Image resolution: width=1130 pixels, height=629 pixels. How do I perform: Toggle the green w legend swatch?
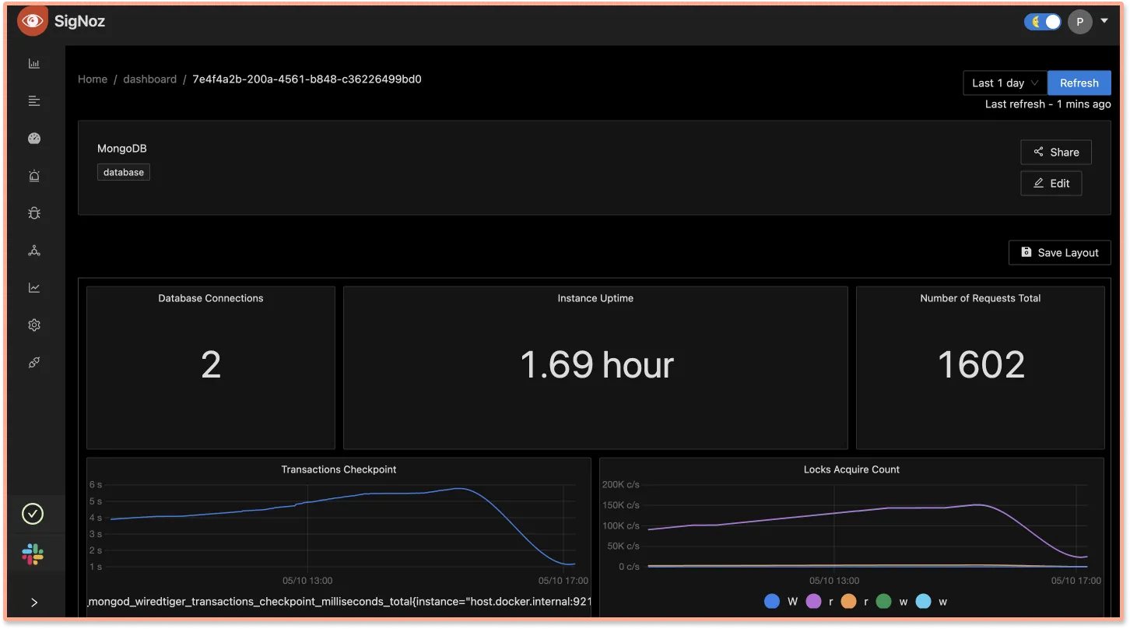tap(883, 601)
